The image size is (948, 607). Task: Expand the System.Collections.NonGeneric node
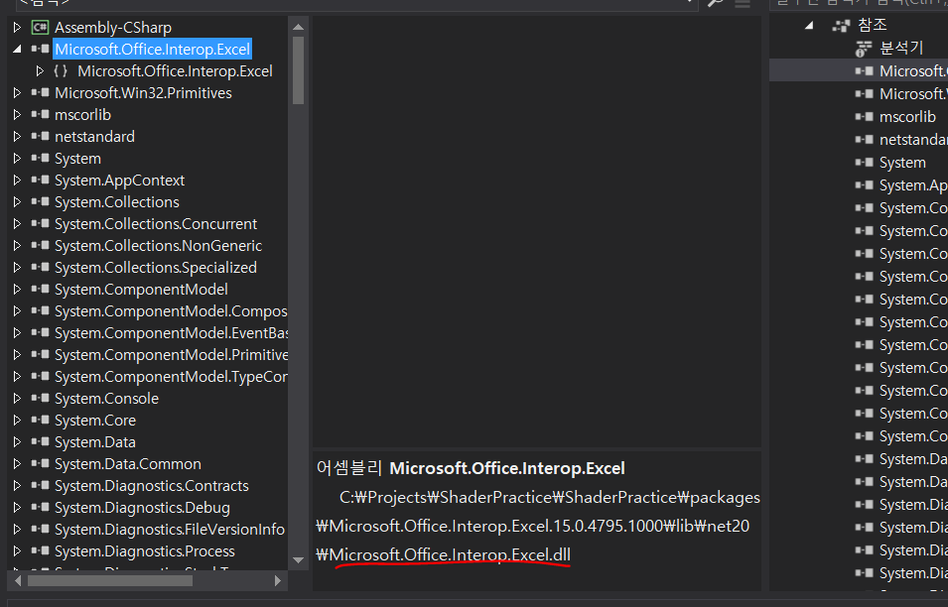click(x=17, y=245)
